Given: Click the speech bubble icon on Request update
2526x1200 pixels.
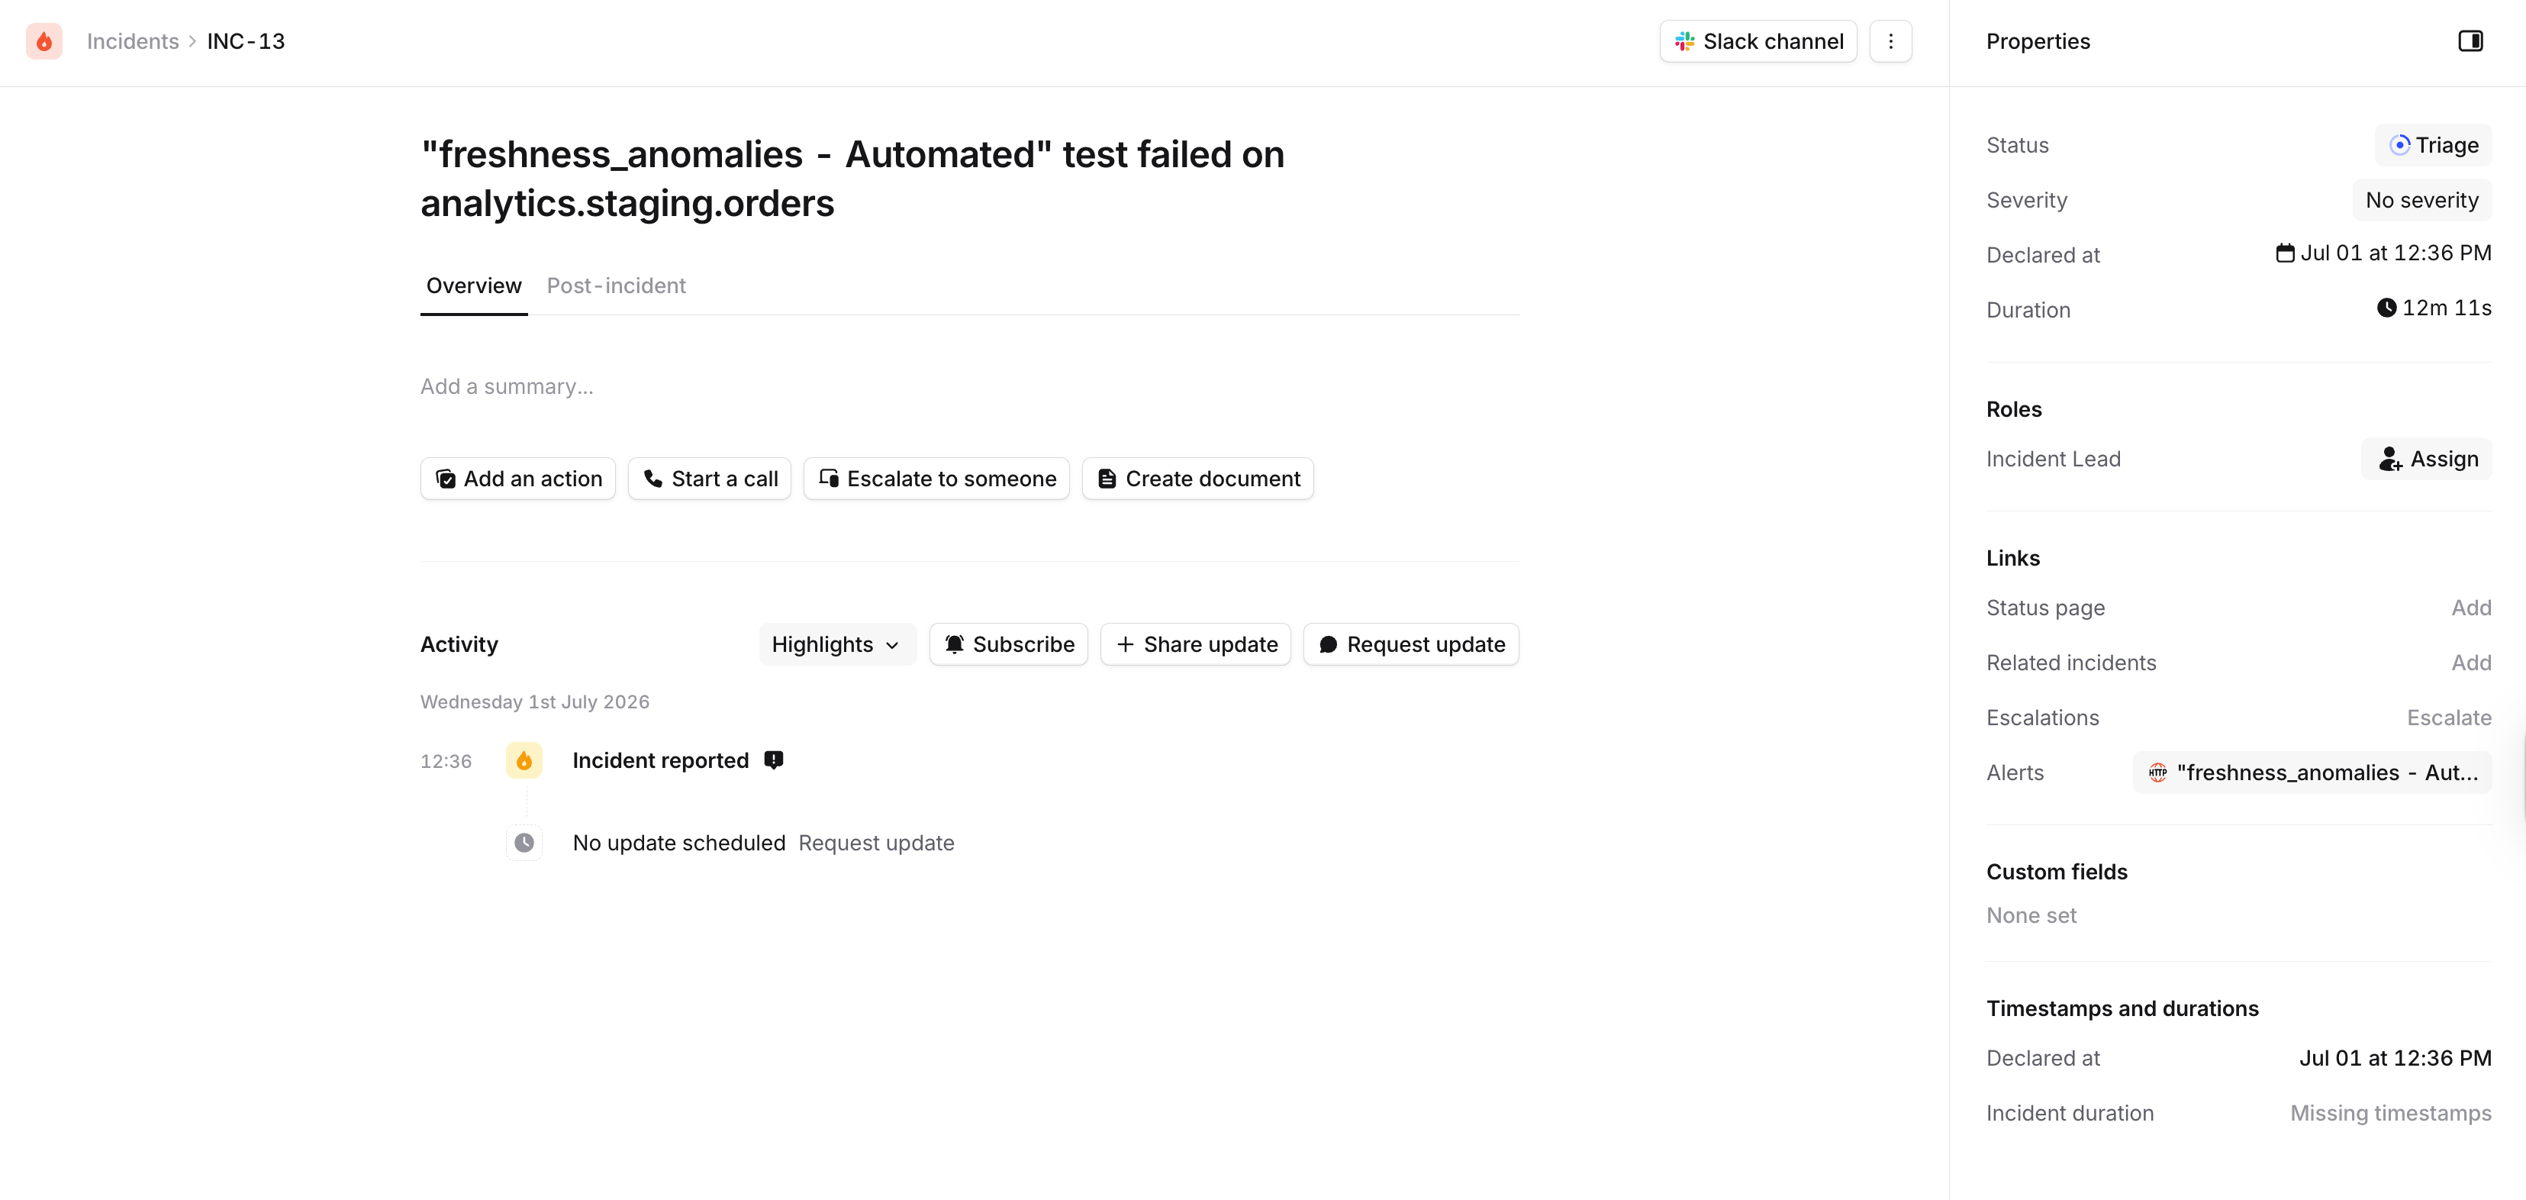Looking at the screenshot, I should pyautogui.click(x=1329, y=644).
